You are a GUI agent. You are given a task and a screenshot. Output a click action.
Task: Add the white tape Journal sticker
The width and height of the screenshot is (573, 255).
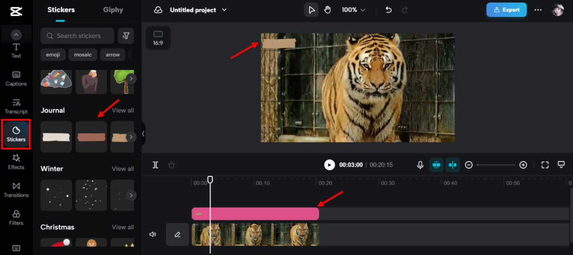pyautogui.click(x=56, y=137)
